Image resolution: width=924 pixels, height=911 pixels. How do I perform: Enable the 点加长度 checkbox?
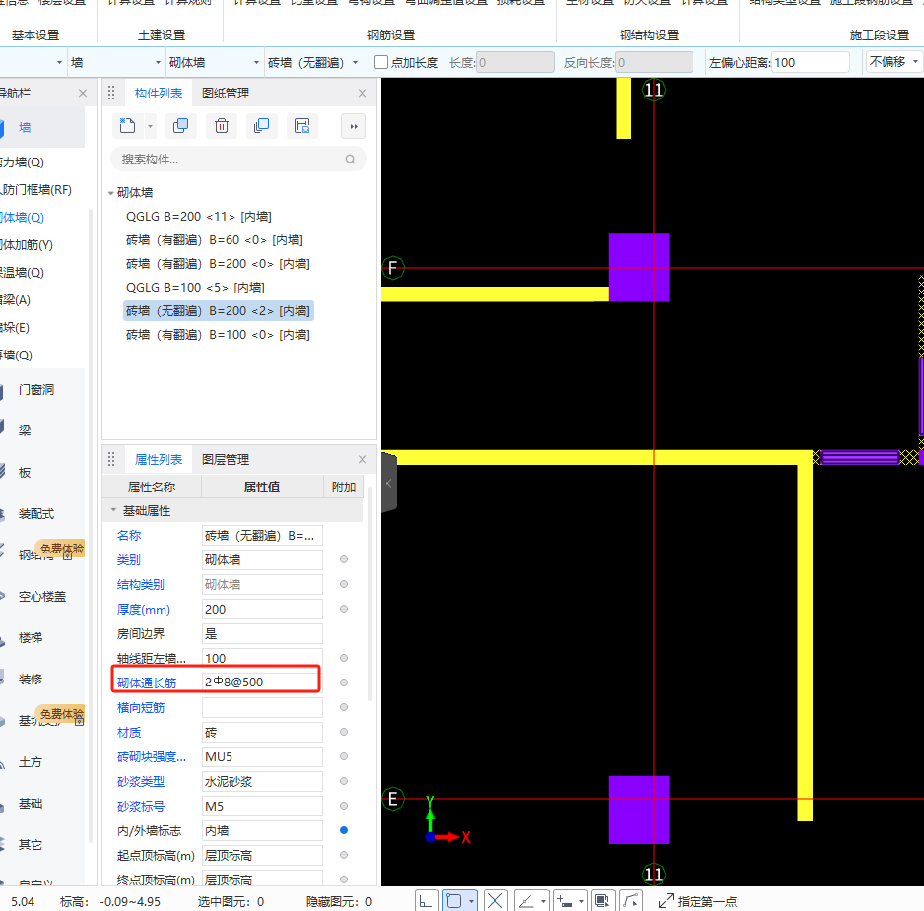coord(381,62)
